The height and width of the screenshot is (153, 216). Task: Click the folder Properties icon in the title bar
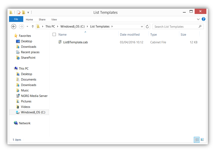pyautogui.click(x=19, y=12)
